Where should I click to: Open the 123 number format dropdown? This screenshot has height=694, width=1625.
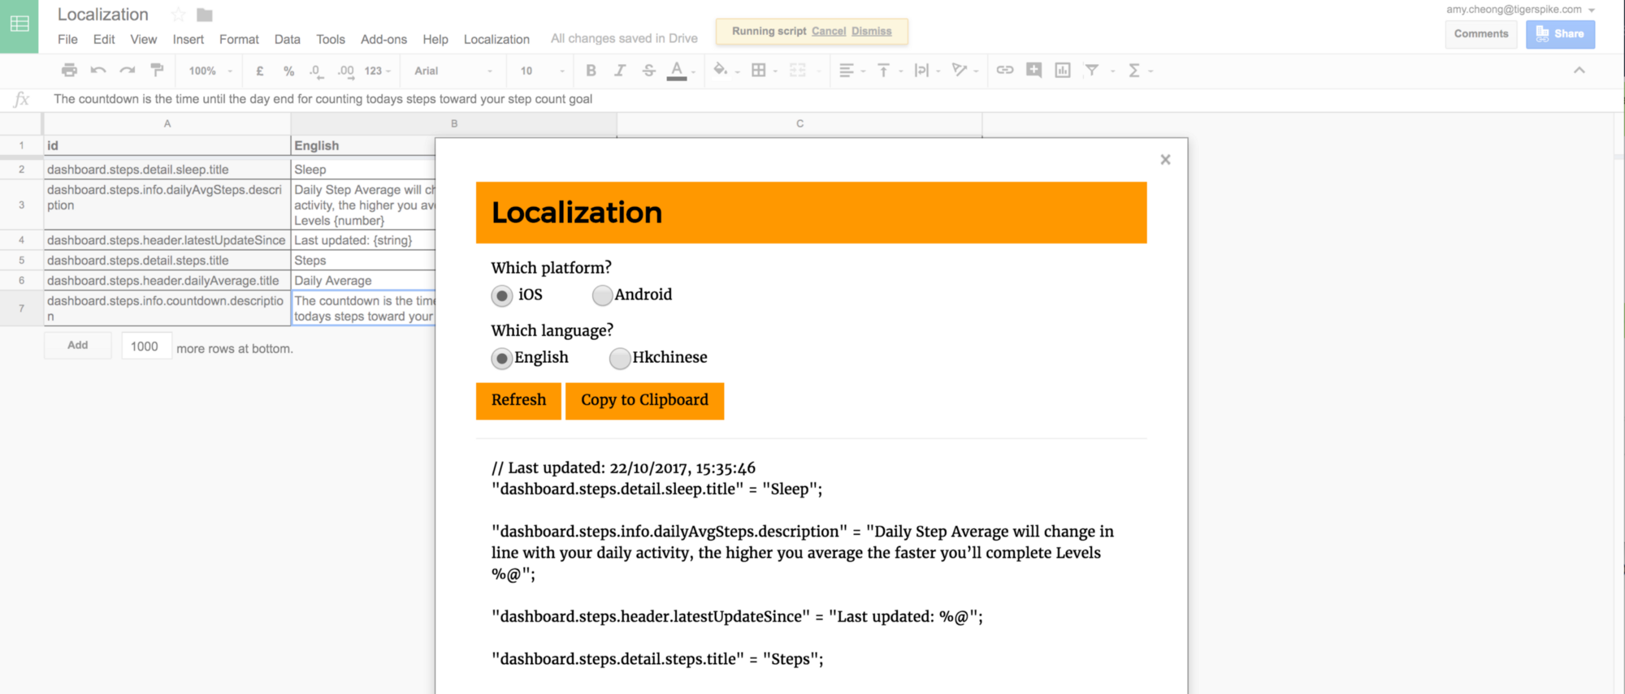click(x=378, y=71)
